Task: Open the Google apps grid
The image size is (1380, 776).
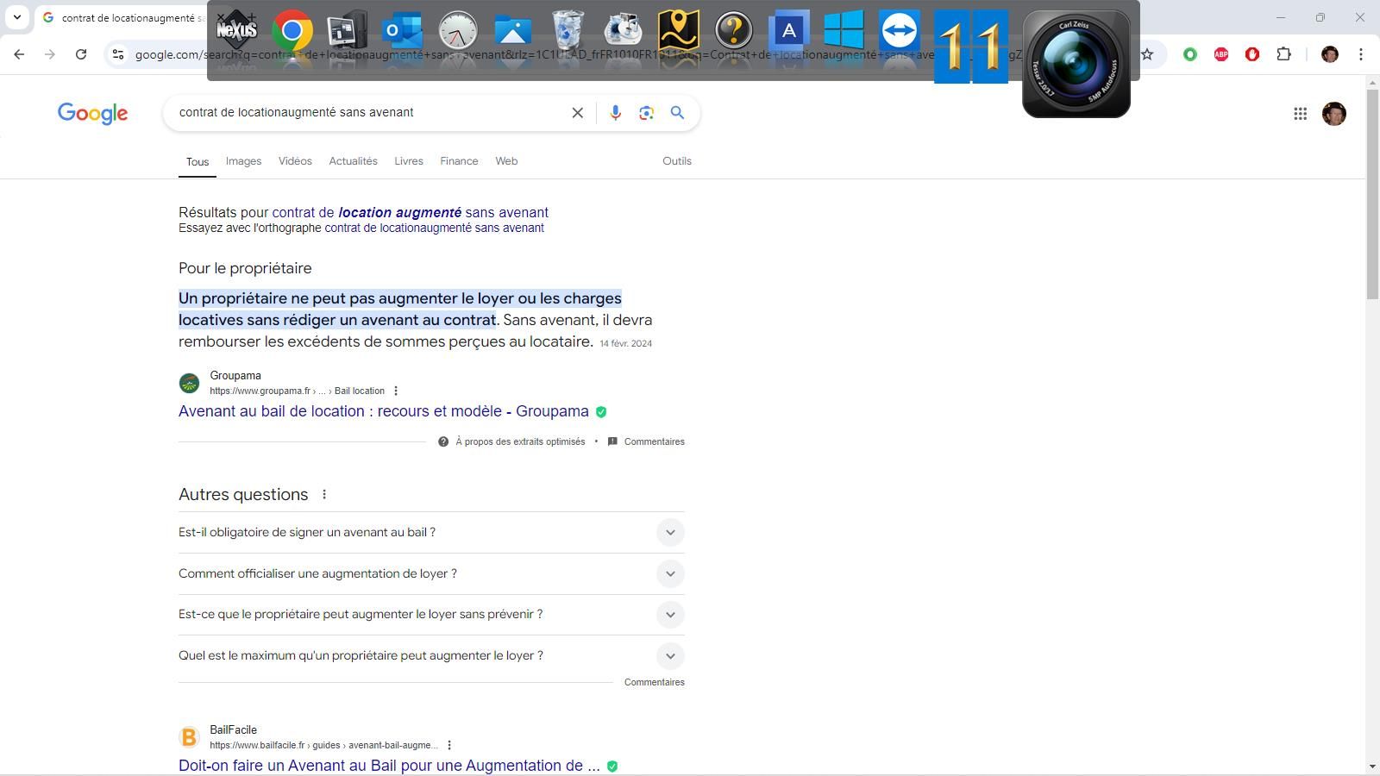Action: [x=1300, y=114]
